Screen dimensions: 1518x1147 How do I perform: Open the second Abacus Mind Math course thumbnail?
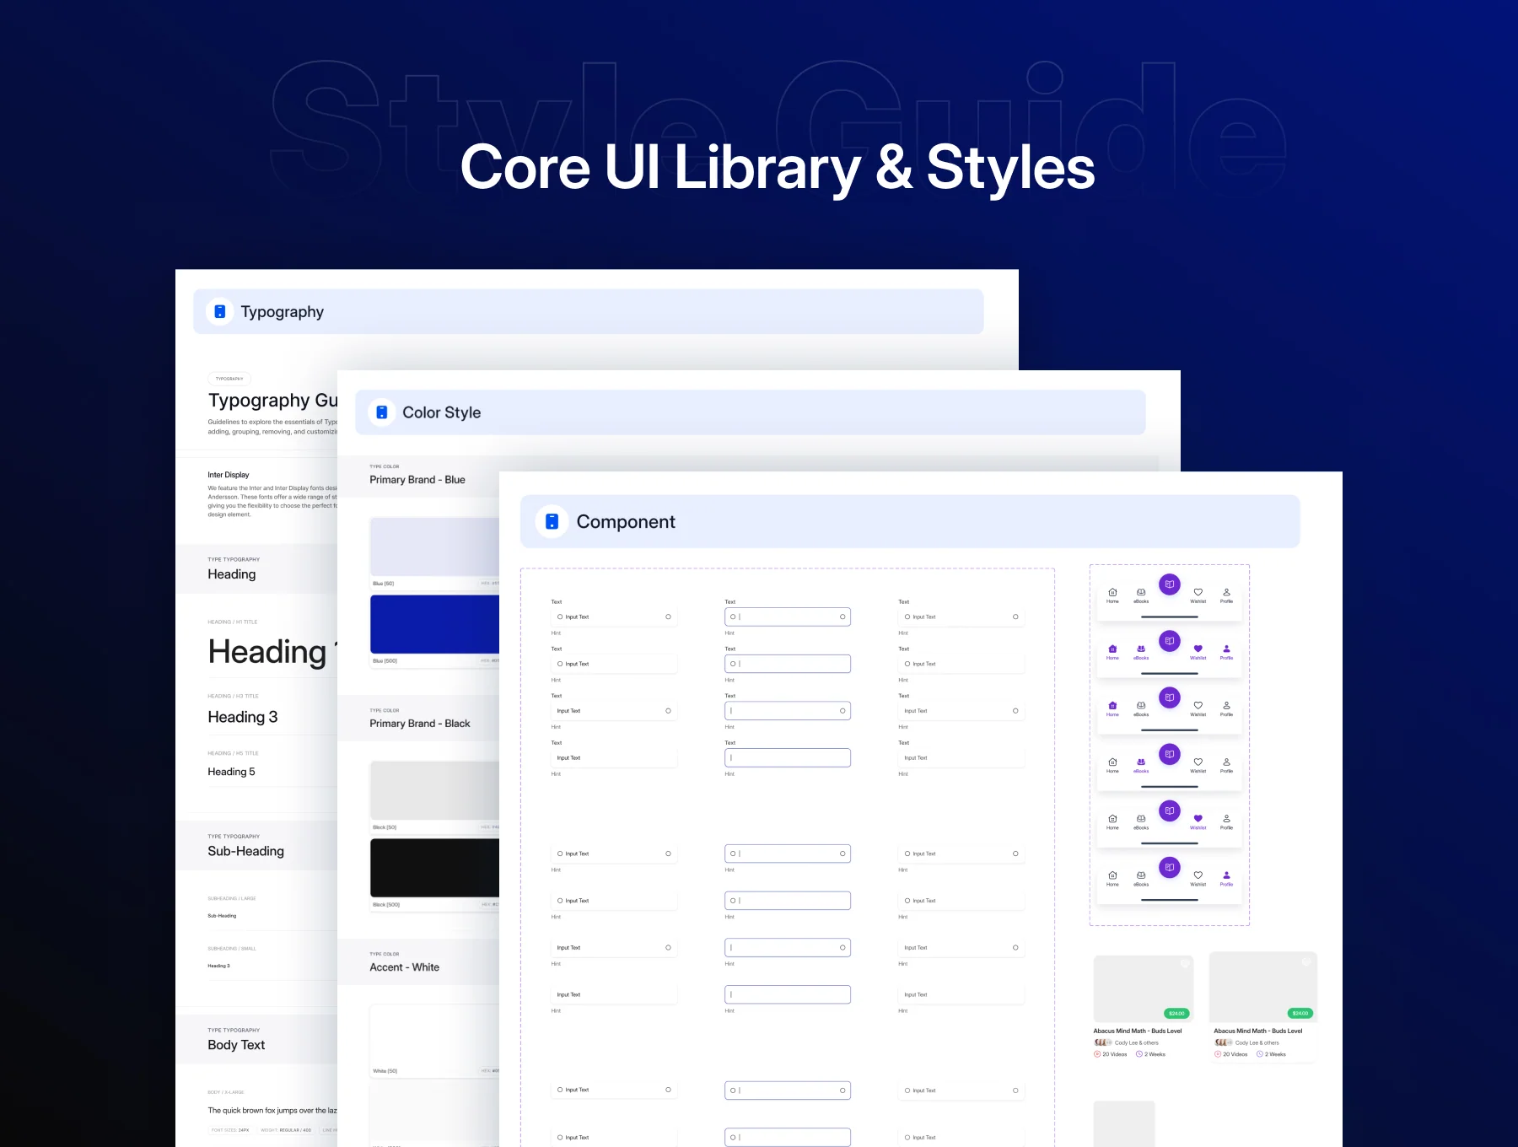[x=1263, y=987]
